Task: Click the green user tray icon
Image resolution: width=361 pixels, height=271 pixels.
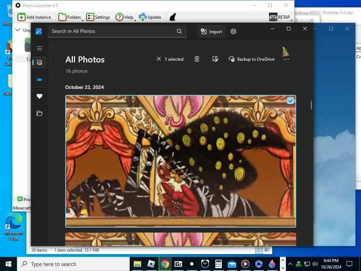Action: click(x=299, y=264)
